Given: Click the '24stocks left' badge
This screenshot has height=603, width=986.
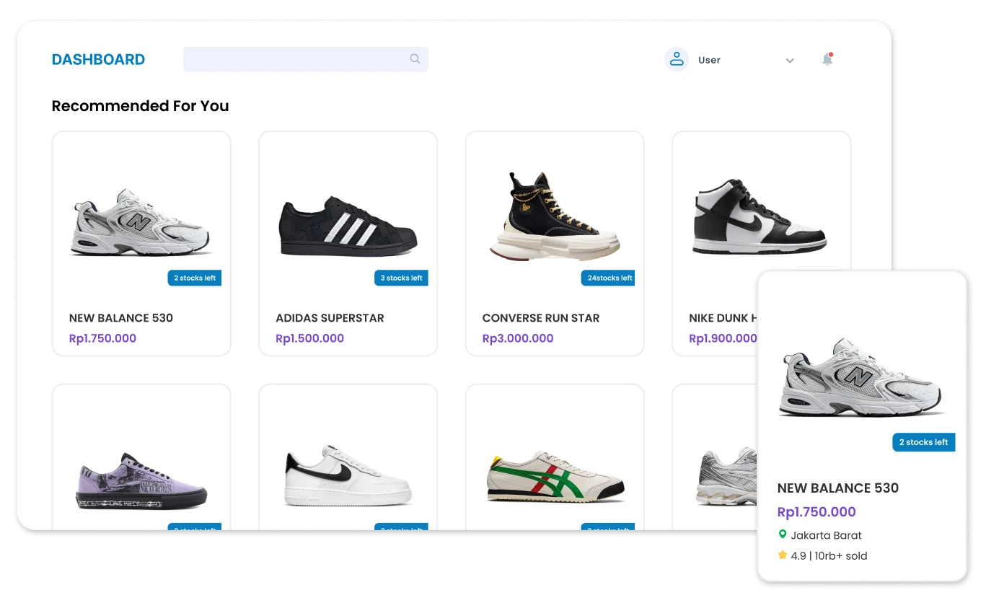Looking at the screenshot, I should click(608, 278).
